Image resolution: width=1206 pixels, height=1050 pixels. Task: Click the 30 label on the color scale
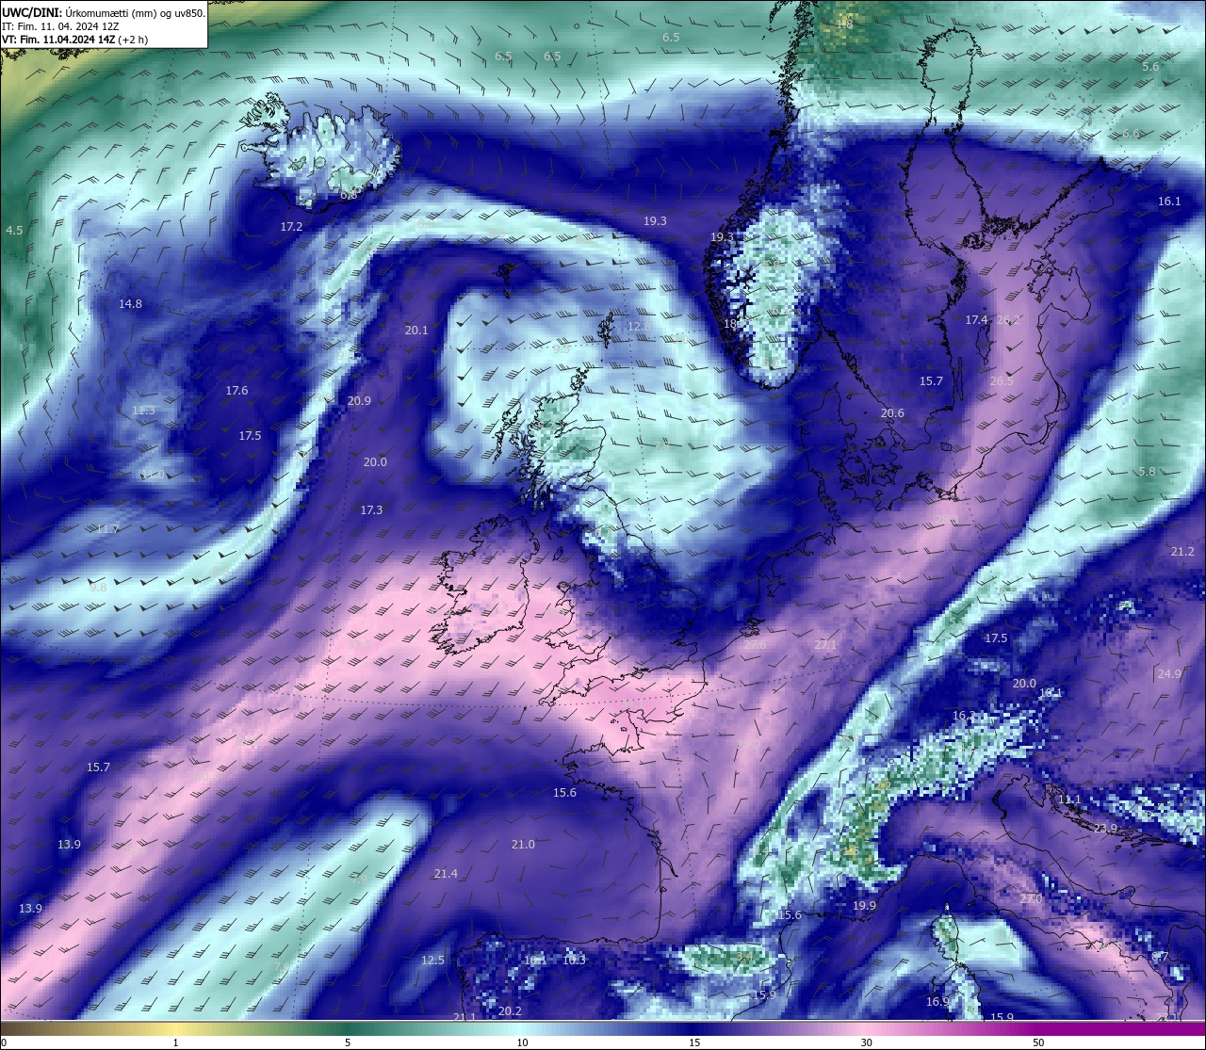[866, 1042]
